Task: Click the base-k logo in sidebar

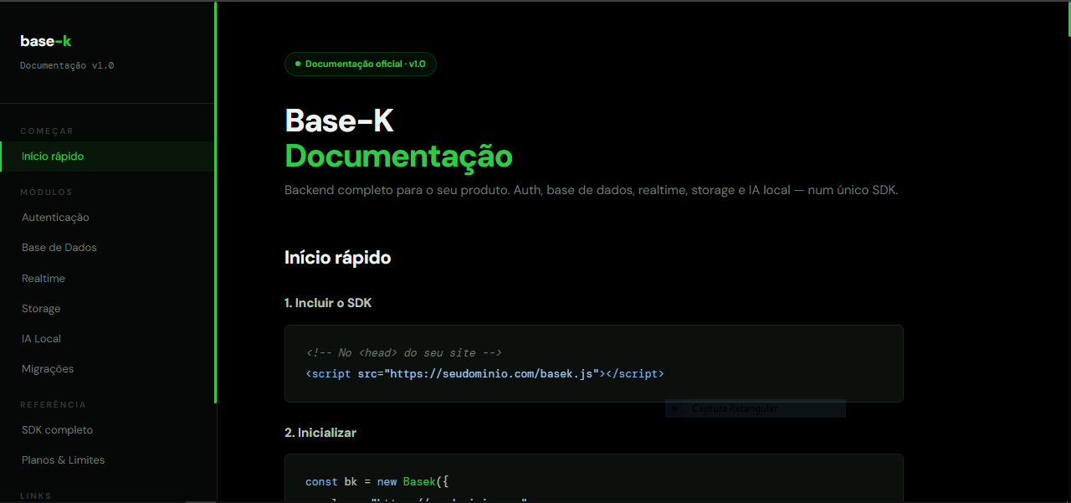Action: click(46, 41)
